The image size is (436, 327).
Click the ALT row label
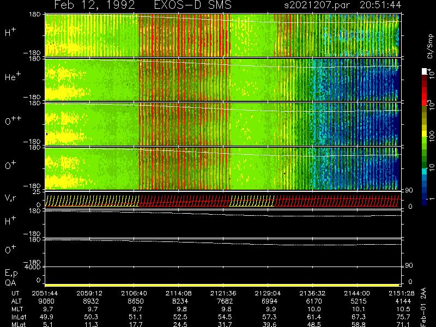pos(17,301)
